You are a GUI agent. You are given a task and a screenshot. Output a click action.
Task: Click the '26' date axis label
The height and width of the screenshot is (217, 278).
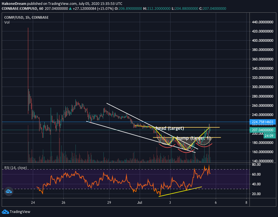[63, 203]
